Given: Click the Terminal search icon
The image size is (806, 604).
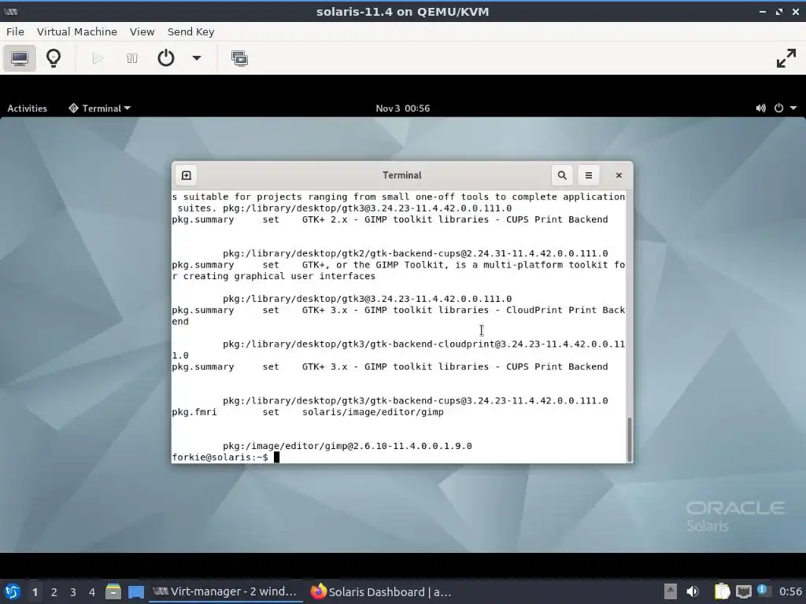Looking at the screenshot, I should click(562, 175).
